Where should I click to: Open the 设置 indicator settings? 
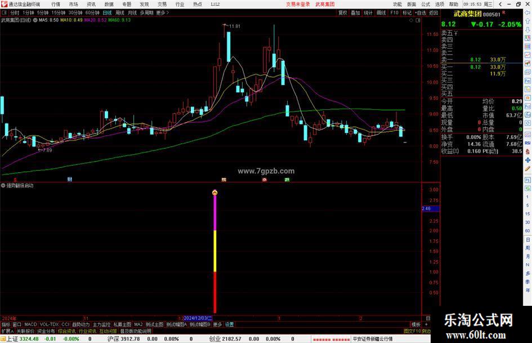(x=229, y=324)
